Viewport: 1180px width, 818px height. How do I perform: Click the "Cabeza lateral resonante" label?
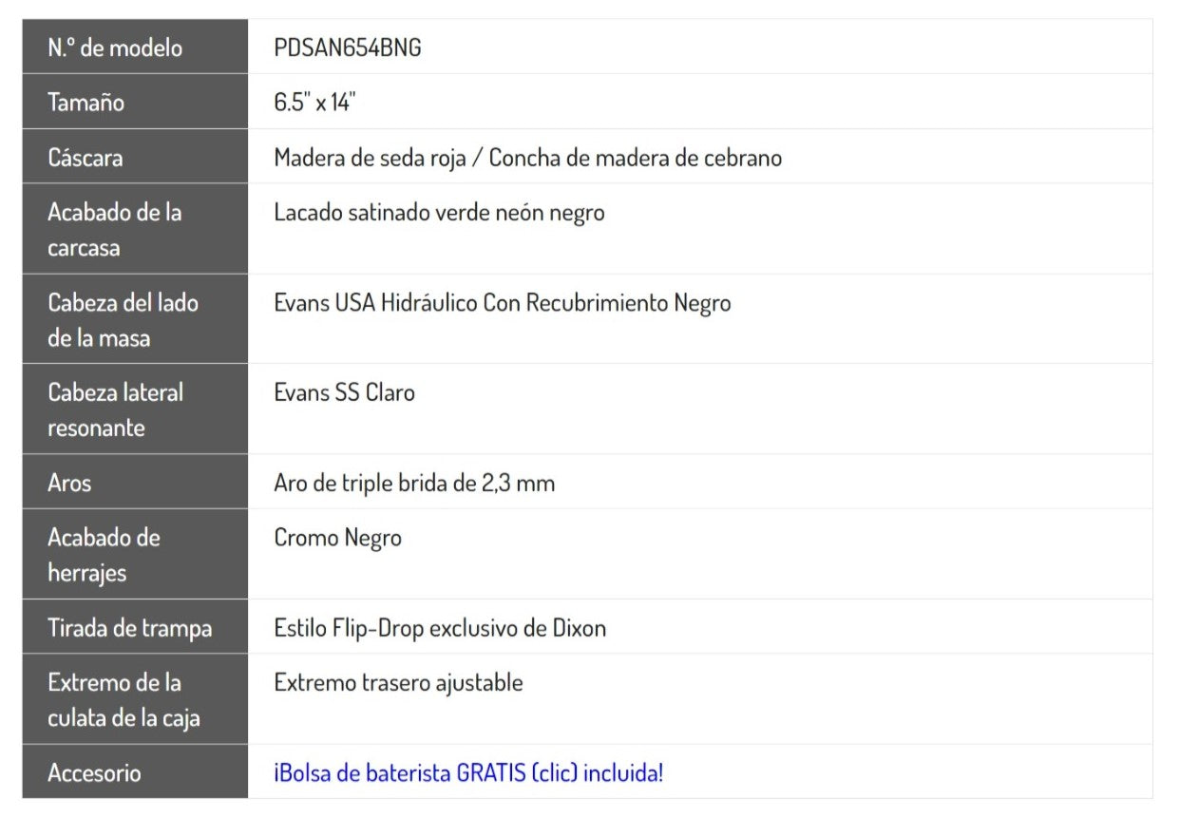click(115, 409)
